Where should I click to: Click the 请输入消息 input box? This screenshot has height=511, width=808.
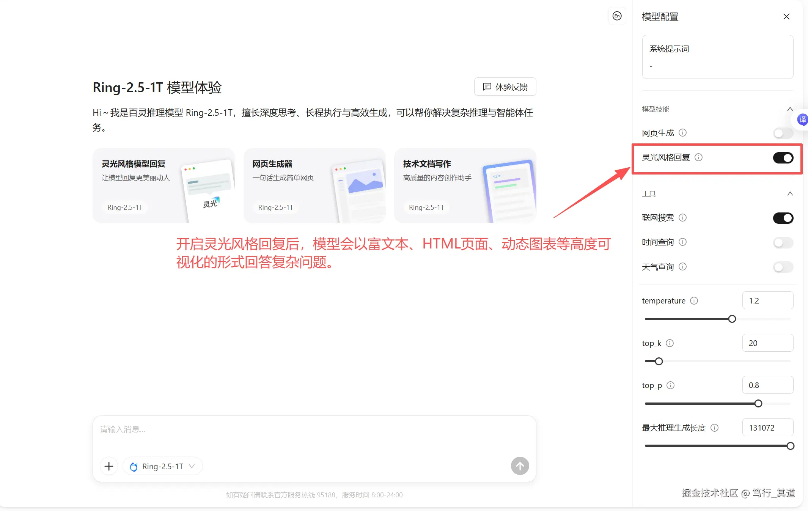[303, 432]
